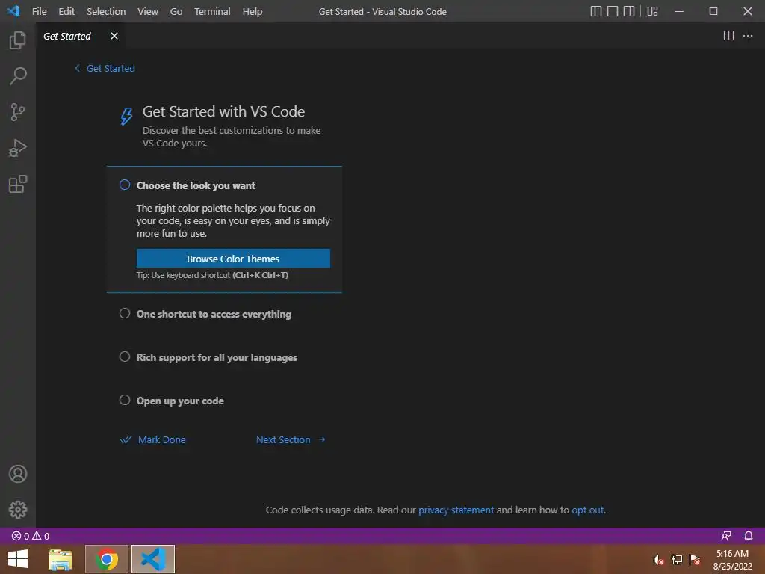Mark 'One shortcut to access everything' circle
Image resolution: width=765 pixels, height=574 pixels.
(x=125, y=313)
